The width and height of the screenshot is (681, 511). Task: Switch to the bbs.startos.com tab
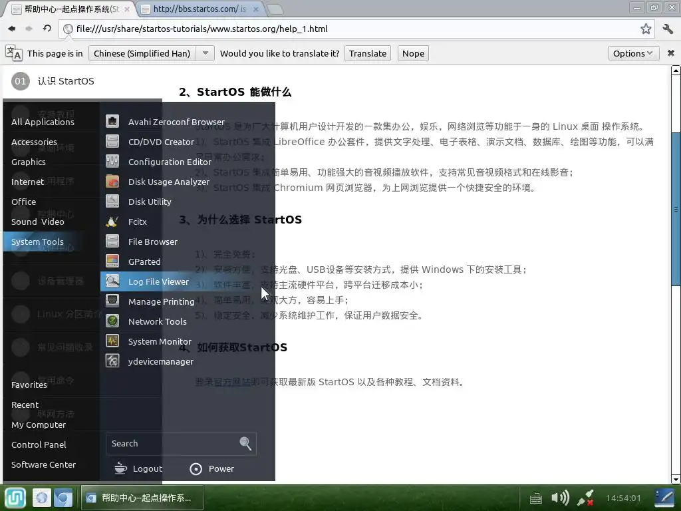200,9
